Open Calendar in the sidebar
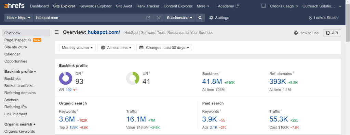 point(12,54)
